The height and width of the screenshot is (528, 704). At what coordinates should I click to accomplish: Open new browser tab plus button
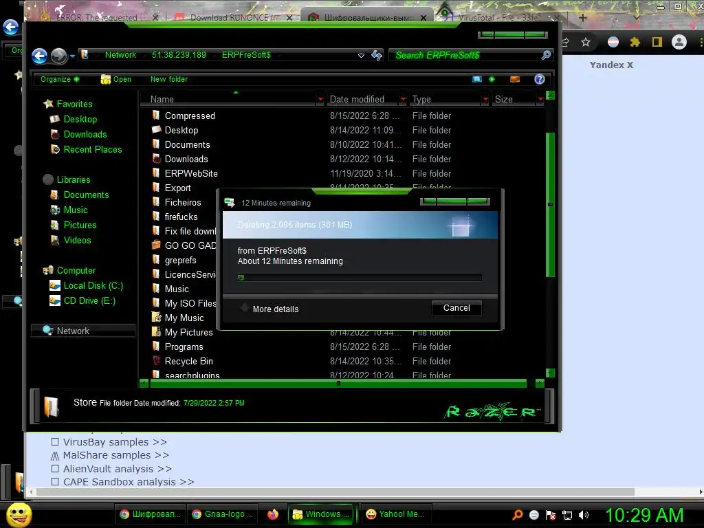pos(583,18)
